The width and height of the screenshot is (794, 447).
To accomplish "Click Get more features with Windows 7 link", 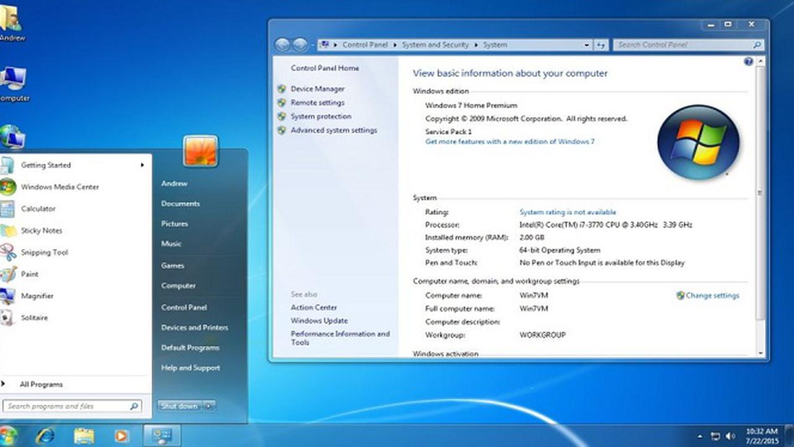I will (x=509, y=142).
